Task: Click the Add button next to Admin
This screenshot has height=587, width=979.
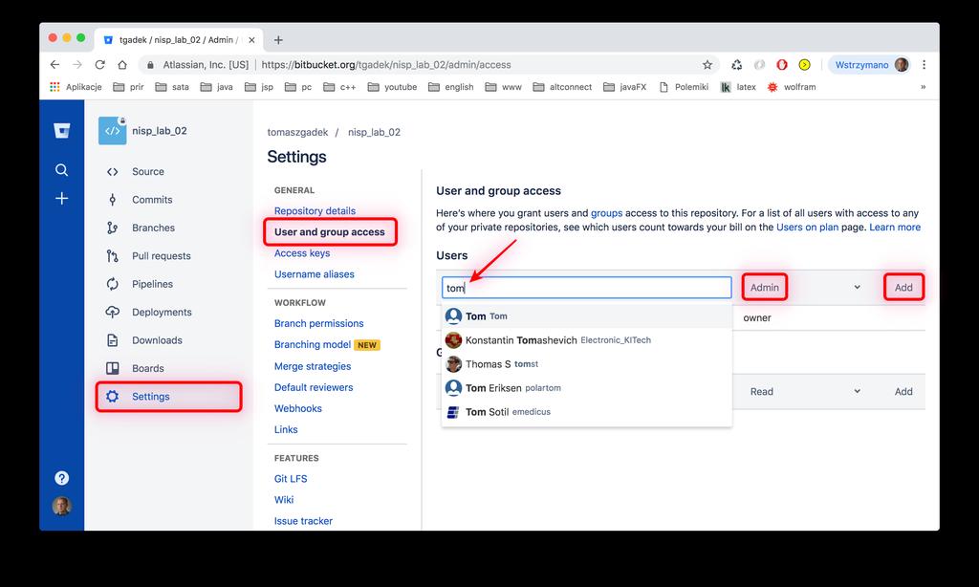Action: click(x=903, y=287)
